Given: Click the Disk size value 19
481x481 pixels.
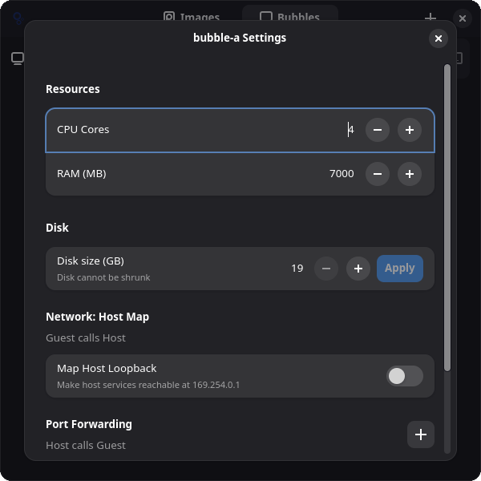Looking at the screenshot, I should 297,269.
